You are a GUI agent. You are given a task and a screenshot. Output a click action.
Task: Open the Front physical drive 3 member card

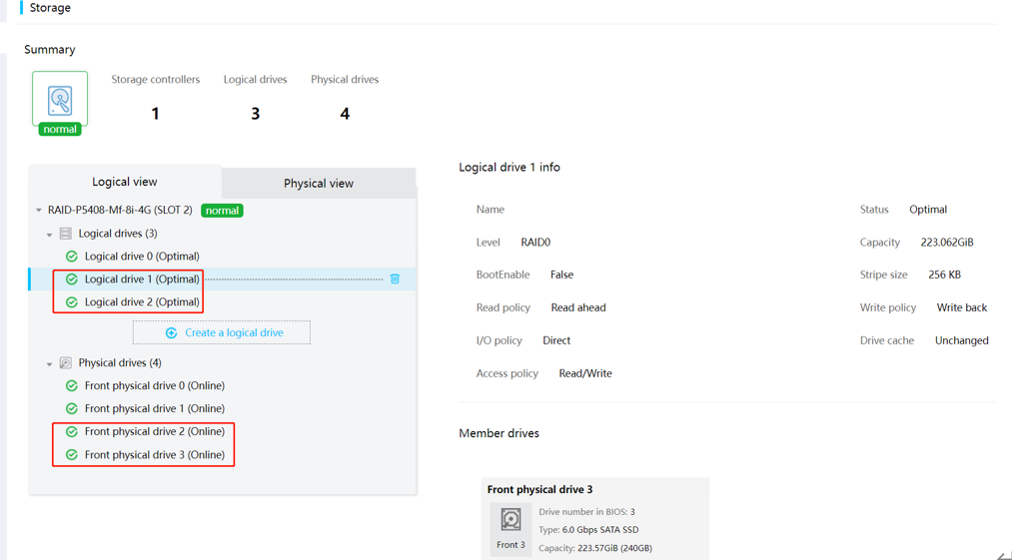(595, 519)
